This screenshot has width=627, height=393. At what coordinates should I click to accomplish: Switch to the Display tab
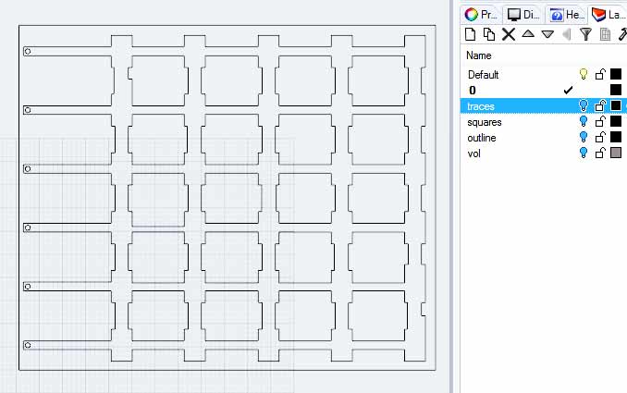pyautogui.click(x=523, y=15)
